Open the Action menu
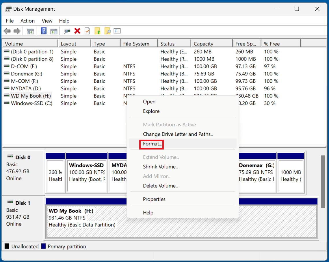This screenshot has height=262, width=329. click(x=27, y=21)
